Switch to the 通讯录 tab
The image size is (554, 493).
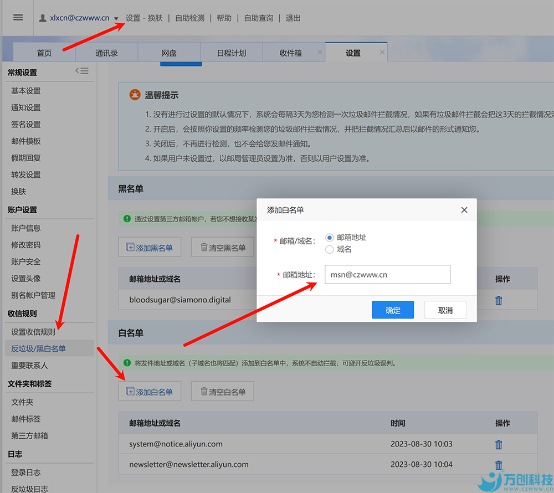[106, 53]
